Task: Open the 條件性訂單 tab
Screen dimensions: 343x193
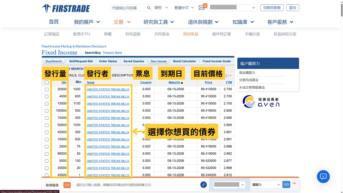Action: point(221,34)
